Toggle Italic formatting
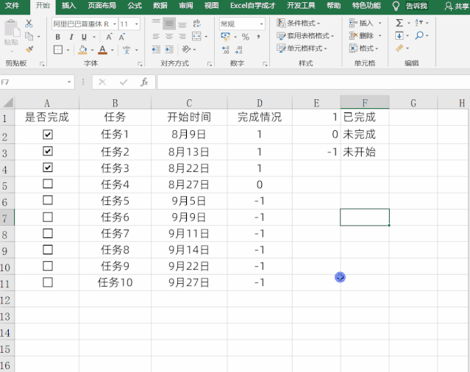470x372 pixels. [71, 37]
